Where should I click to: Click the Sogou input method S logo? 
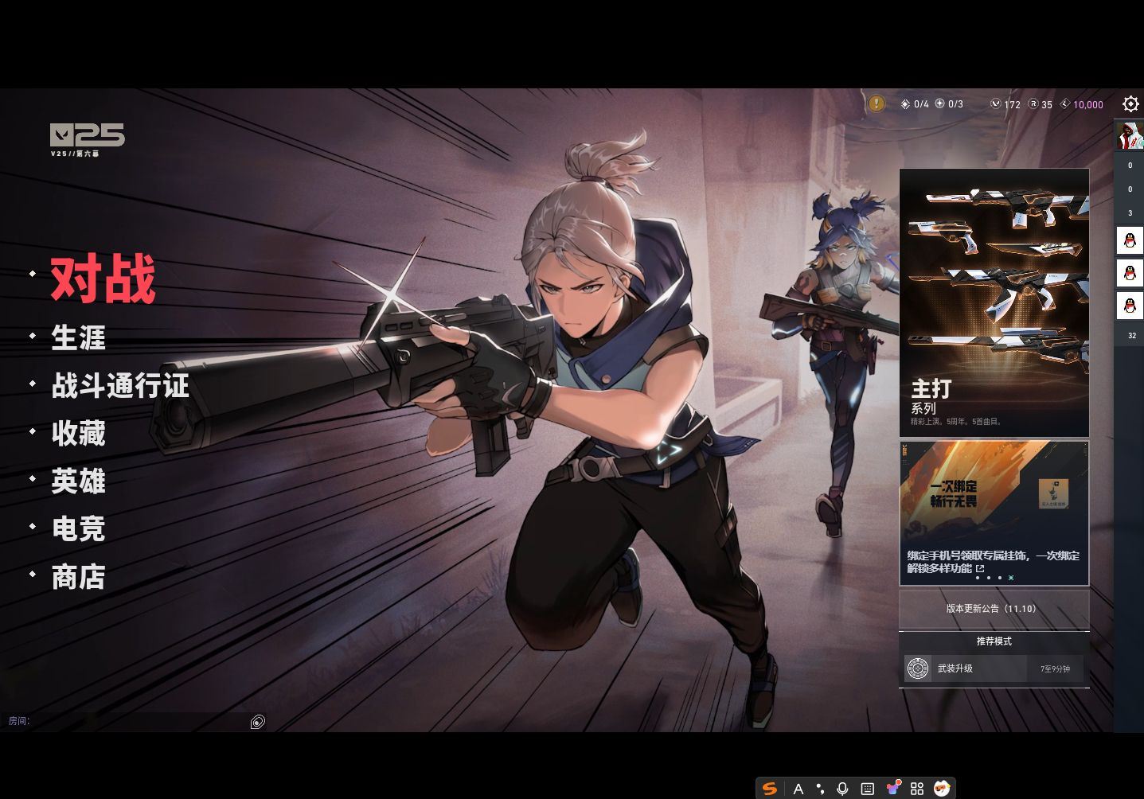(769, 789)
